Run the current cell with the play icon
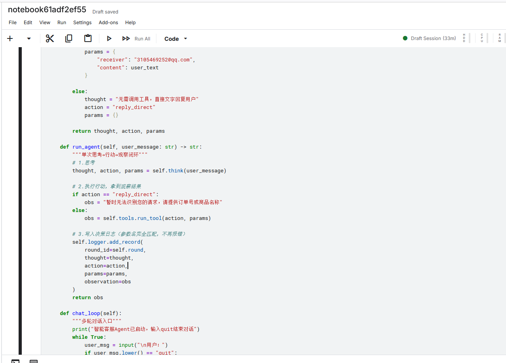Image resolution: width=506 pixels, height=363 pixels. 109,38
